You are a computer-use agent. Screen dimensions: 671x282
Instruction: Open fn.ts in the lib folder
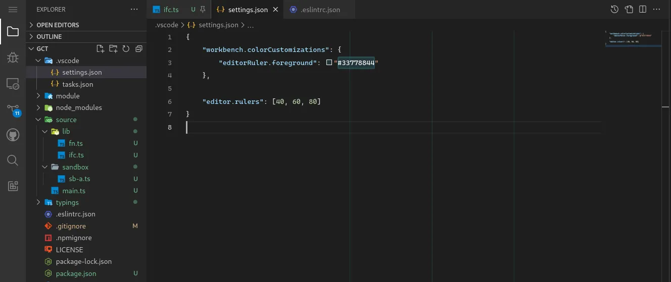click(86, 143)
